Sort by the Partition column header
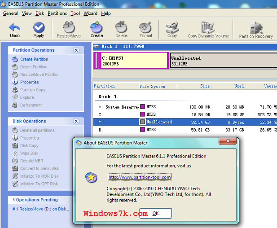Viewport: 277px width, 228px height. [x=116, y=86]
